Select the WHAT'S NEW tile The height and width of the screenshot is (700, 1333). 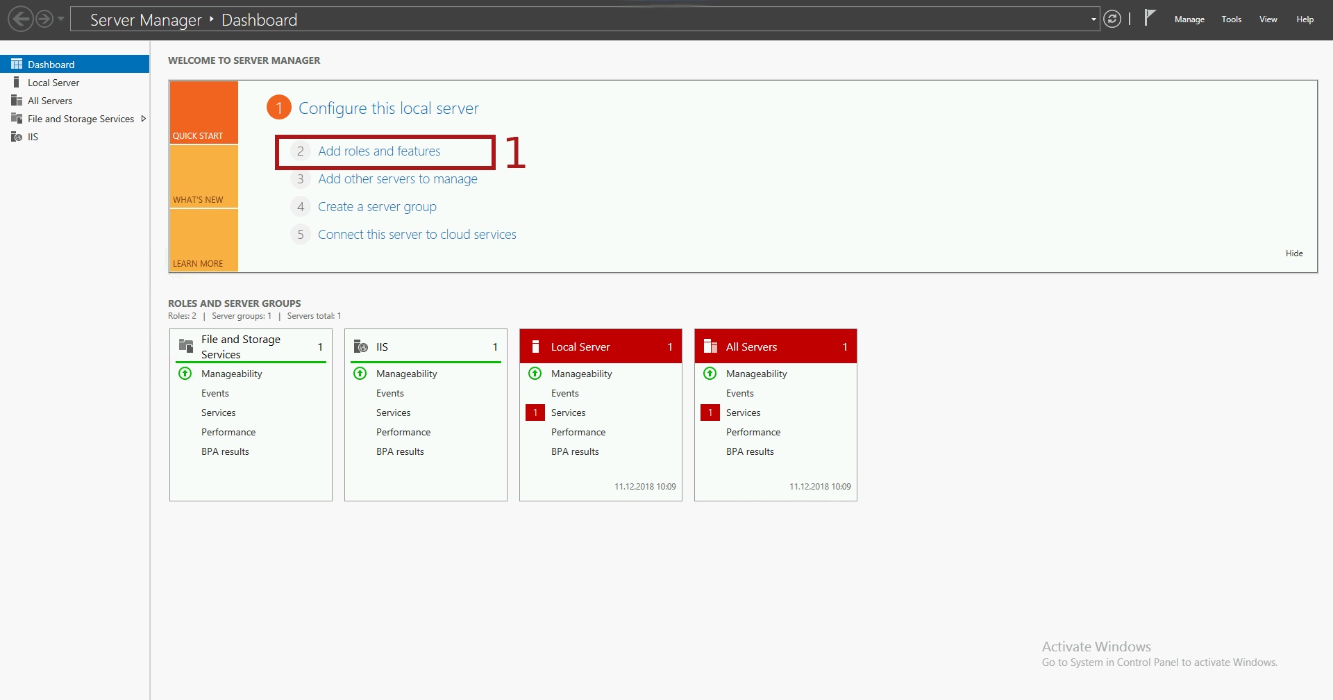(x=204, y=176)
